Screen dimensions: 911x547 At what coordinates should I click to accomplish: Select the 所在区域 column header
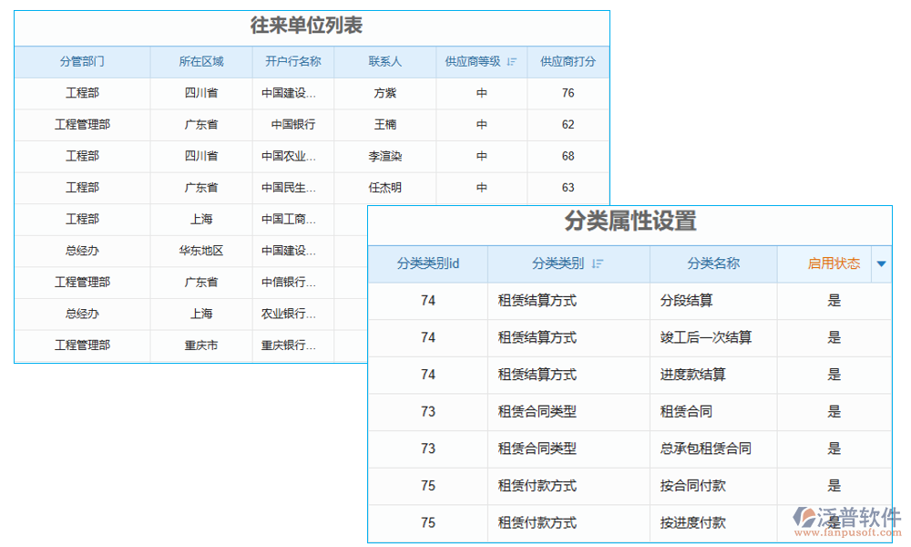(x=201, y=61)
